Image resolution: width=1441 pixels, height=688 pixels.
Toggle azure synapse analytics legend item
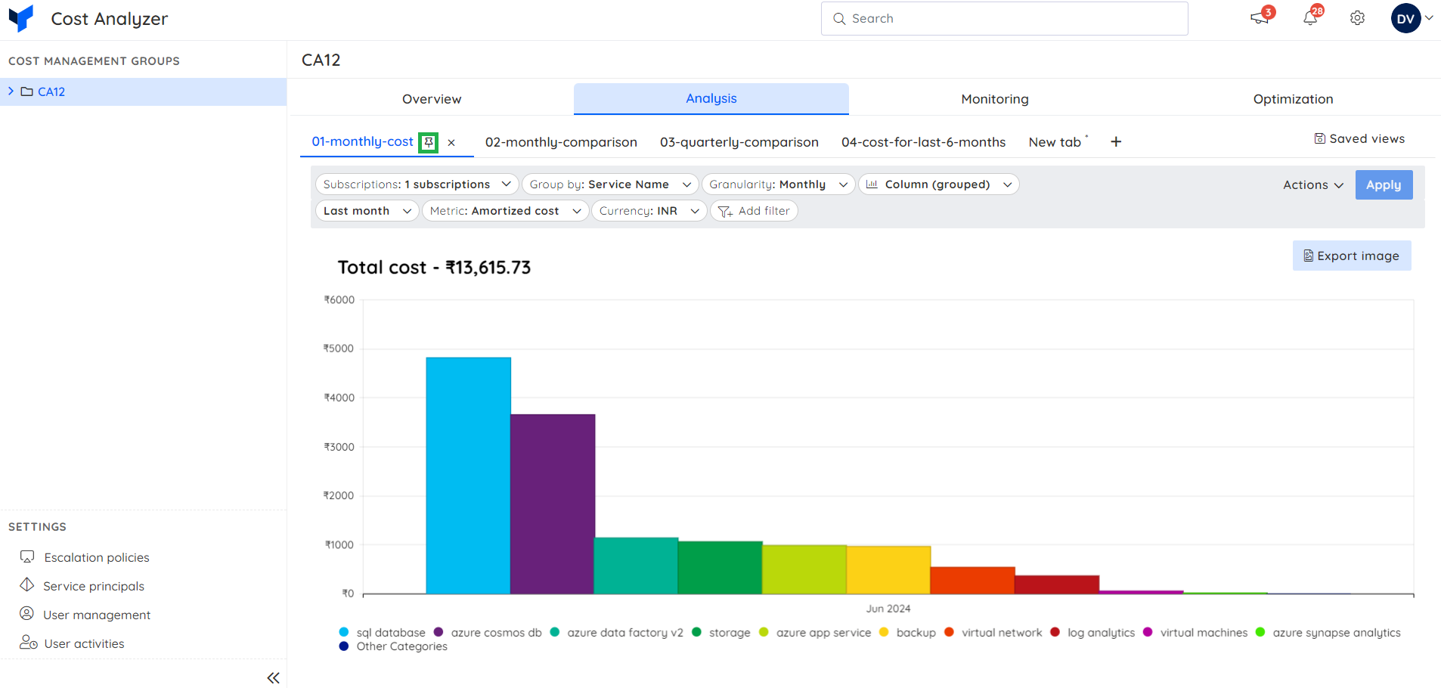coord(1328,633)
